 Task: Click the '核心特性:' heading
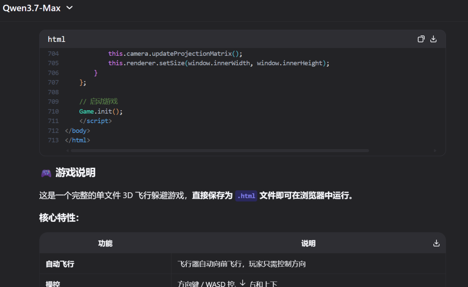tap(59, 218)
